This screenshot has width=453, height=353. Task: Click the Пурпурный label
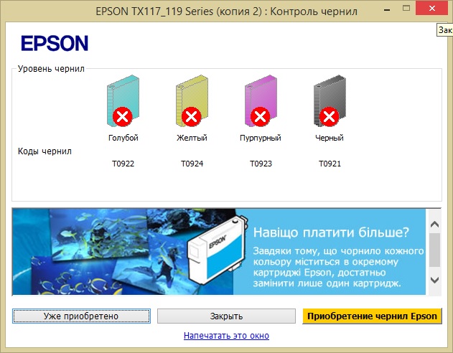(261, 138)
